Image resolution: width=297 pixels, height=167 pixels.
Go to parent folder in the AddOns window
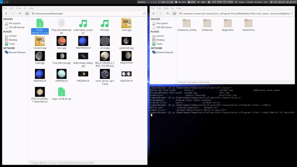coord(168,13)
